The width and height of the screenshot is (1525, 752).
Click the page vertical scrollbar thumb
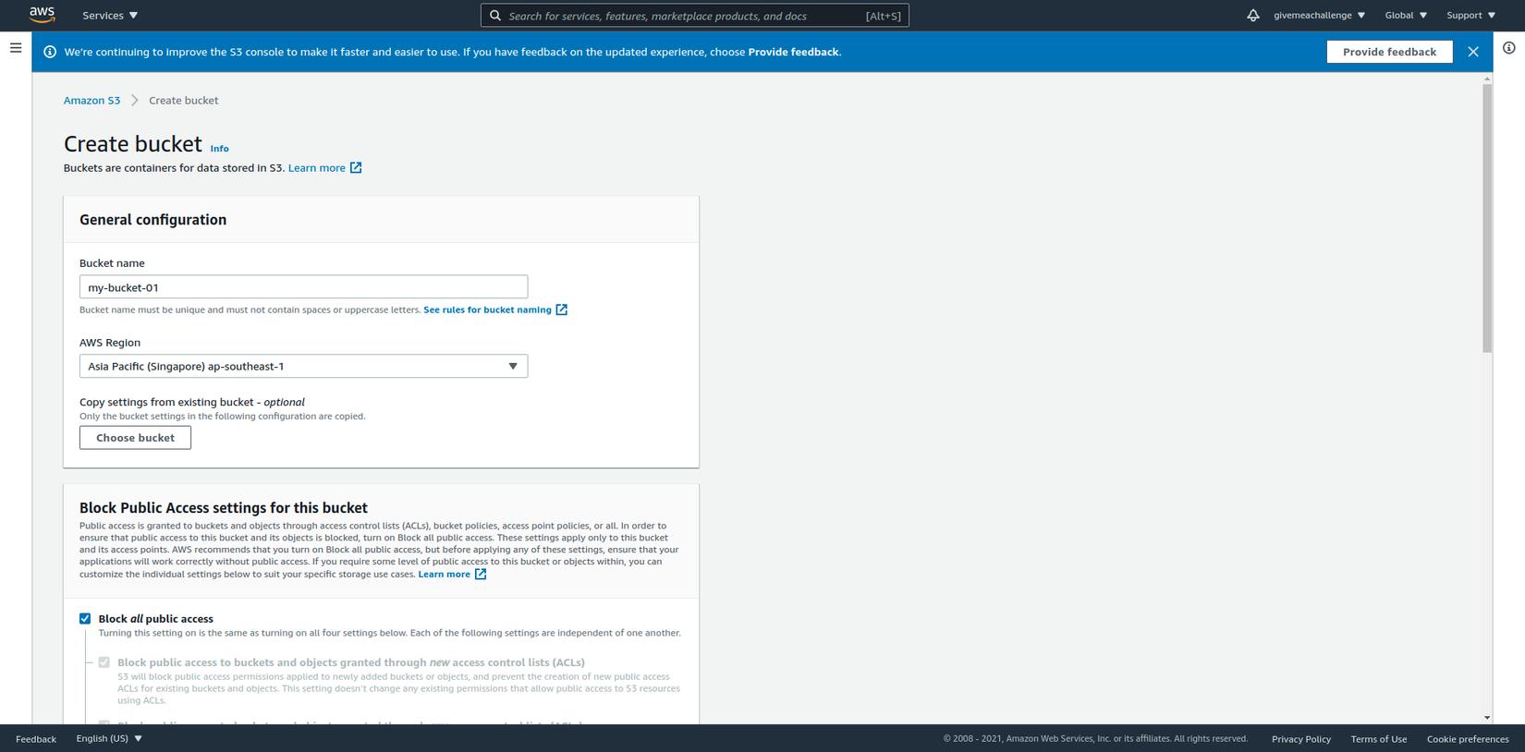coord(1487,218)
